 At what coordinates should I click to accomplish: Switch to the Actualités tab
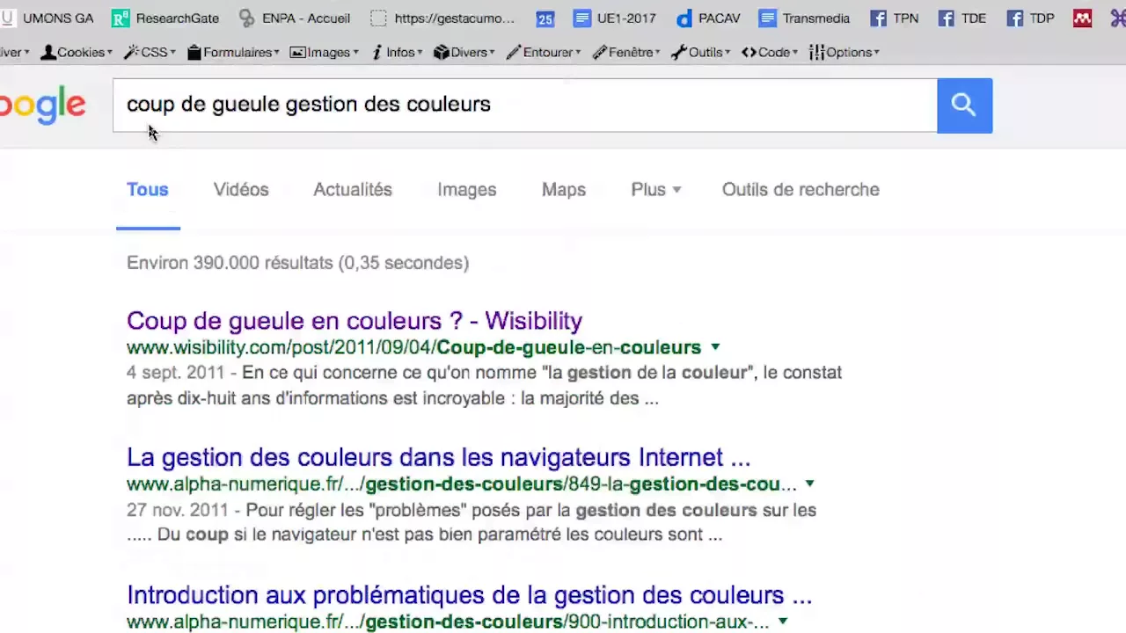(x=353, y=190)
